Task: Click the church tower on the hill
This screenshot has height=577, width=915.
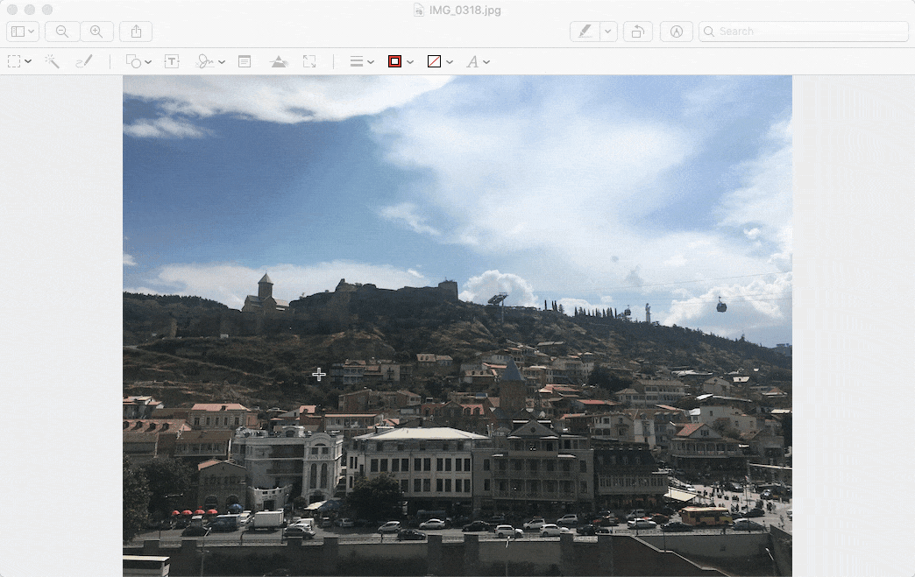Action: click(x=265, y=287)
